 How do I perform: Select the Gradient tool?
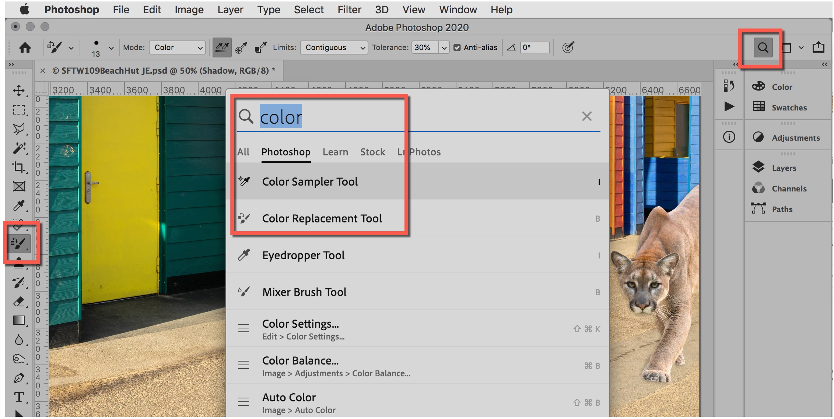tap(19, 320)
